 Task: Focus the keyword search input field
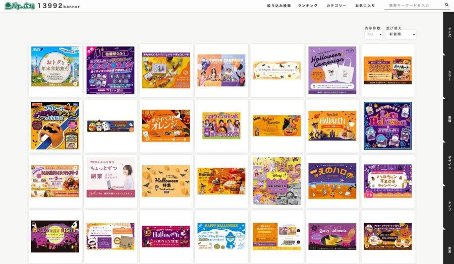(x=414, y=5)
